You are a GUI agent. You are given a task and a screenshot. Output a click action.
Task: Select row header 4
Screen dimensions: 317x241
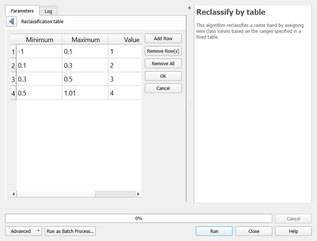(x=13, y=93)
